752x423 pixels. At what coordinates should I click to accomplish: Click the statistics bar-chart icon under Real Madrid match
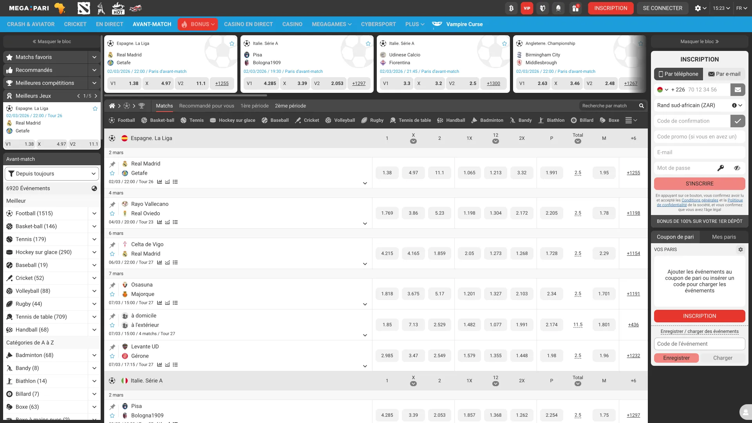point(159,182)
